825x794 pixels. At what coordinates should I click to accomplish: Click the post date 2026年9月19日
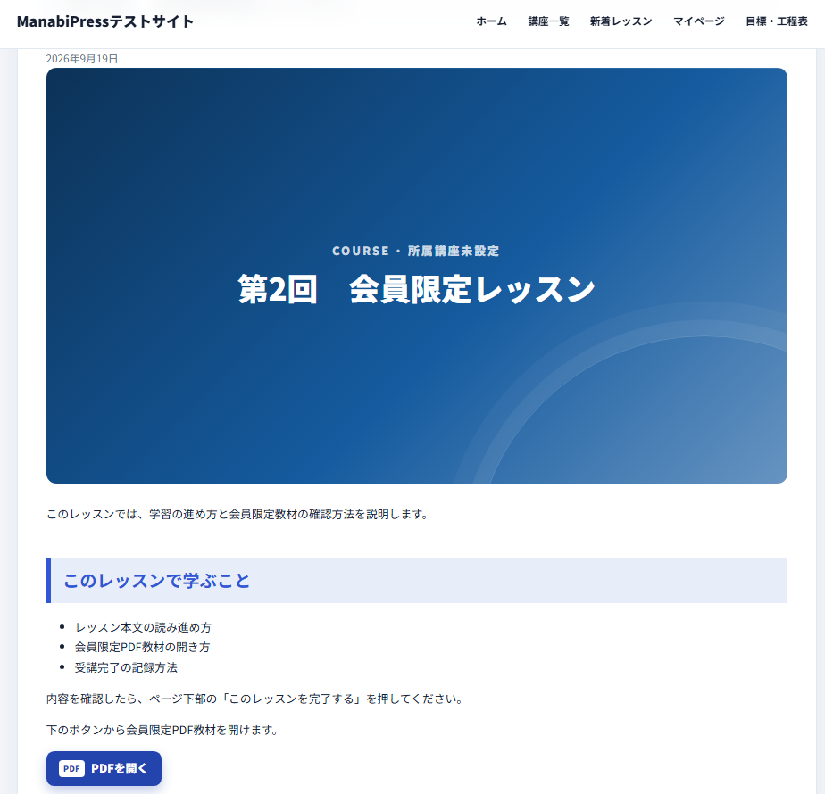[82, 58]
